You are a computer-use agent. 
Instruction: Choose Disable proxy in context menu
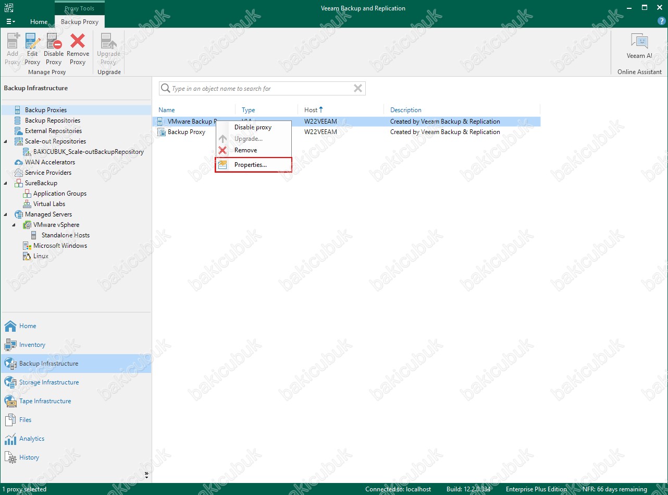click(253, 127)
